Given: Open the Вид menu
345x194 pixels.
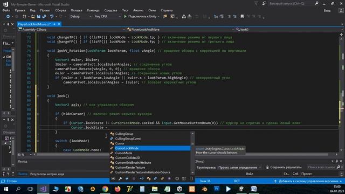Looking at the screenshot, I should click(32, 10).
